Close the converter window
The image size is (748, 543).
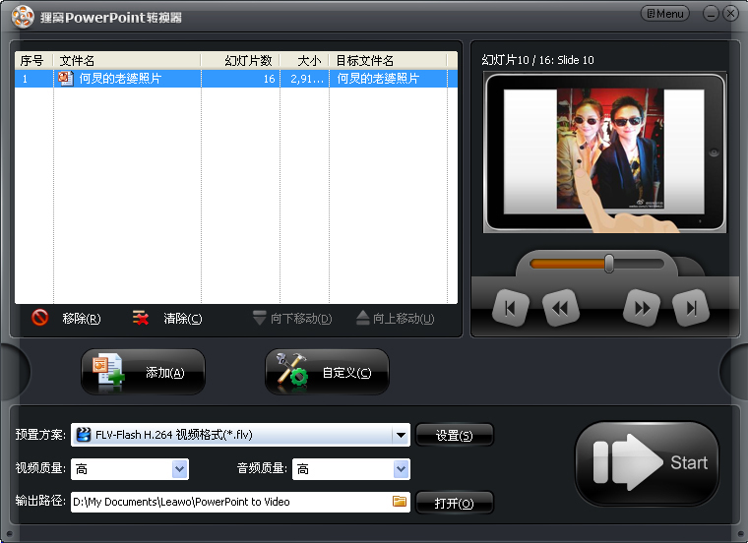coord(730,14)
